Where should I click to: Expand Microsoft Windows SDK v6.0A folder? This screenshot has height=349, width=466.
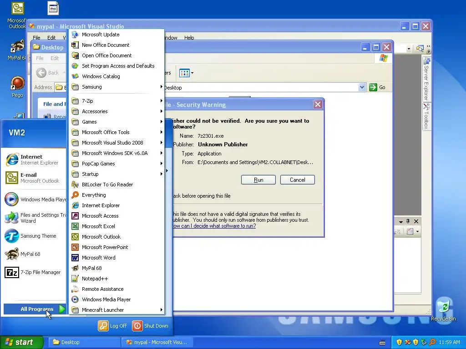116,153
